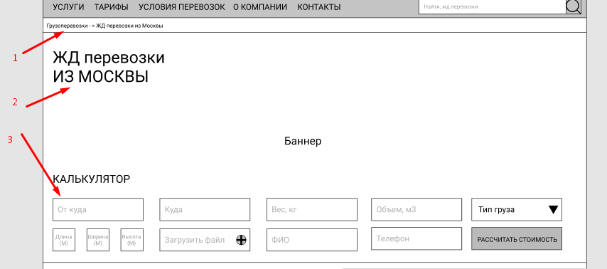Open УСЛОВИЯ ПЕРЕВОЗОК menu item
The image size is (607, 269).
181,7
